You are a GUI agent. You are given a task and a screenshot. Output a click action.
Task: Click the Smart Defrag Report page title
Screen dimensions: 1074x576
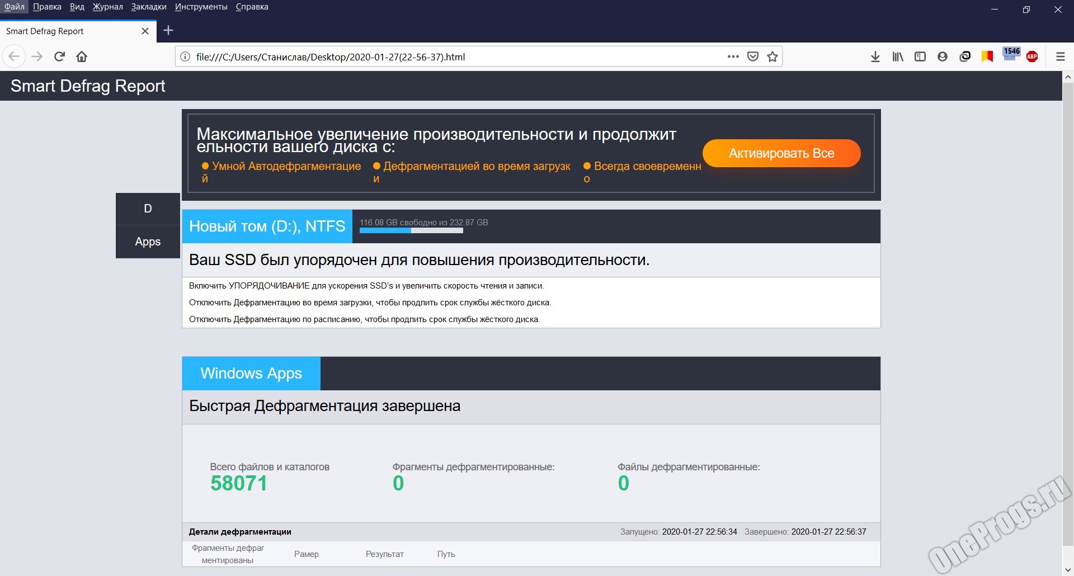[88, 86]
